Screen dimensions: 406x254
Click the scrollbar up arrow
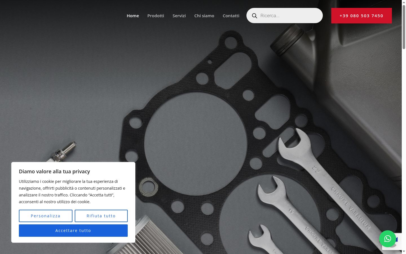[x=404, y=2]
